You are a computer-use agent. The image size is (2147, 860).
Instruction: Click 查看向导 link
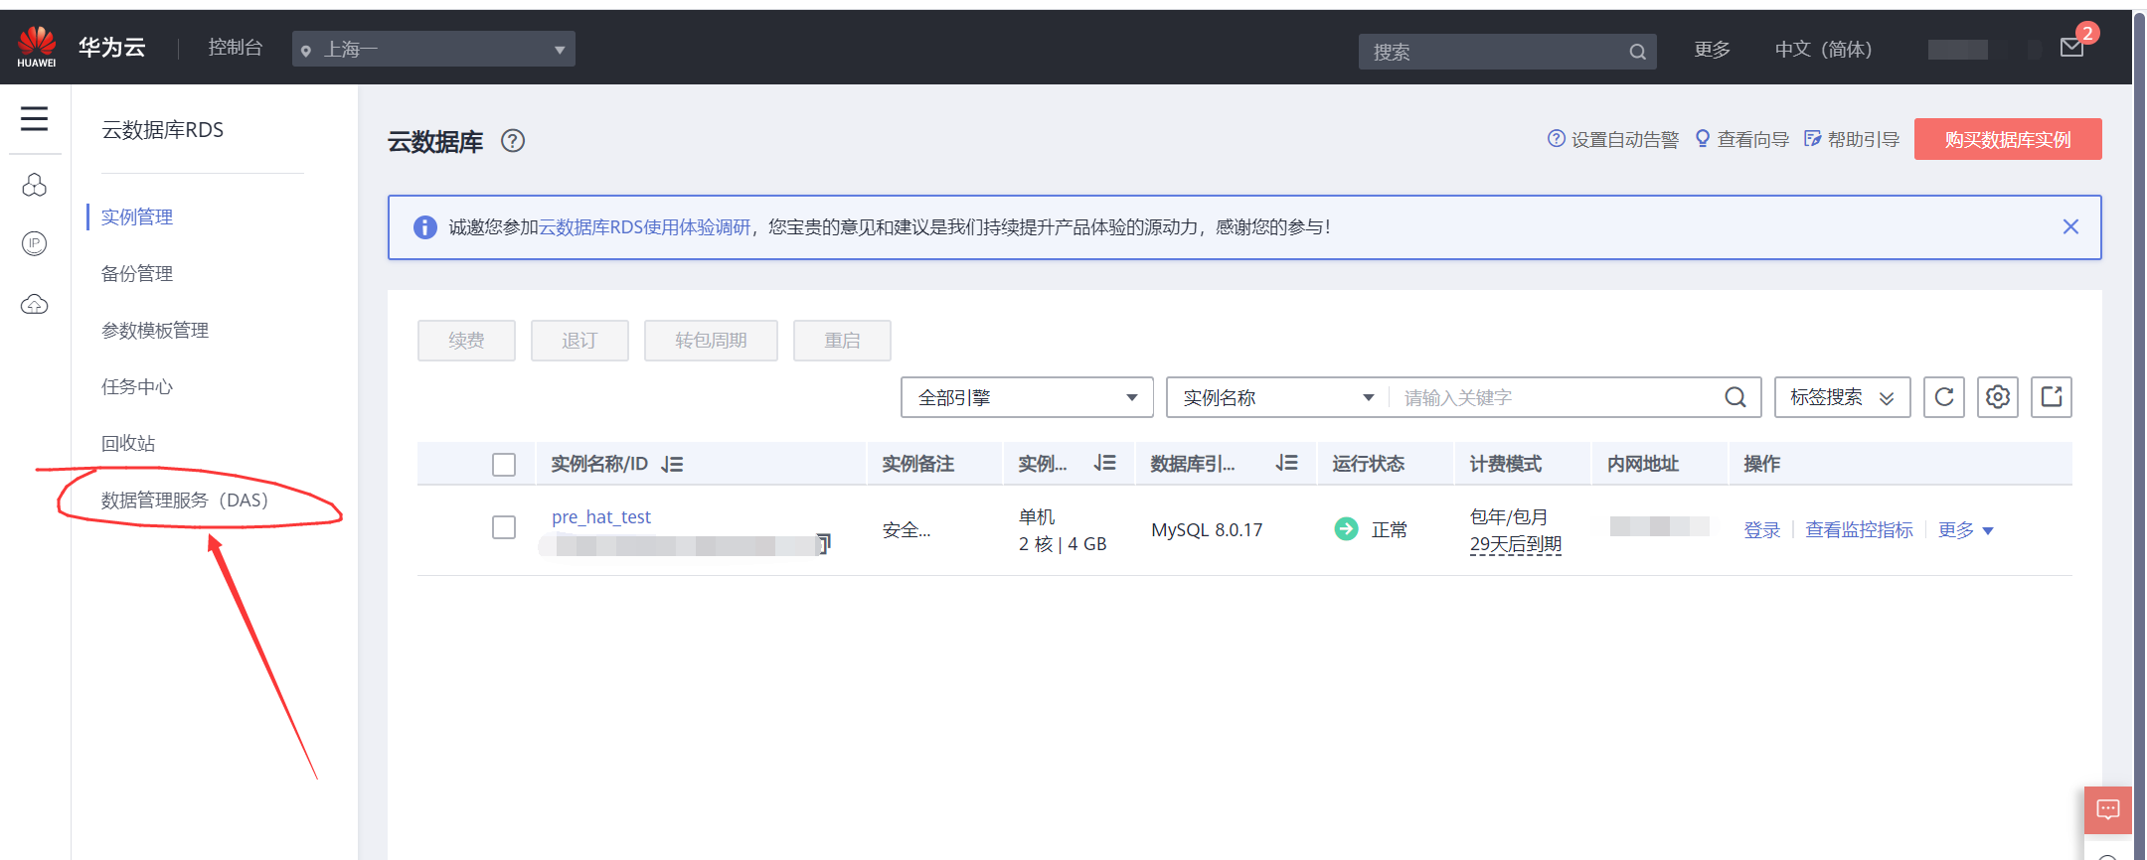[1742, 139]
